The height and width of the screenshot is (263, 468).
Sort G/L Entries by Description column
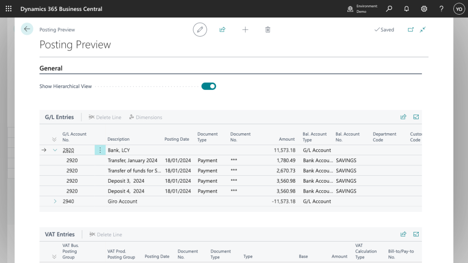pyautogui.click(x=118, y=139)
